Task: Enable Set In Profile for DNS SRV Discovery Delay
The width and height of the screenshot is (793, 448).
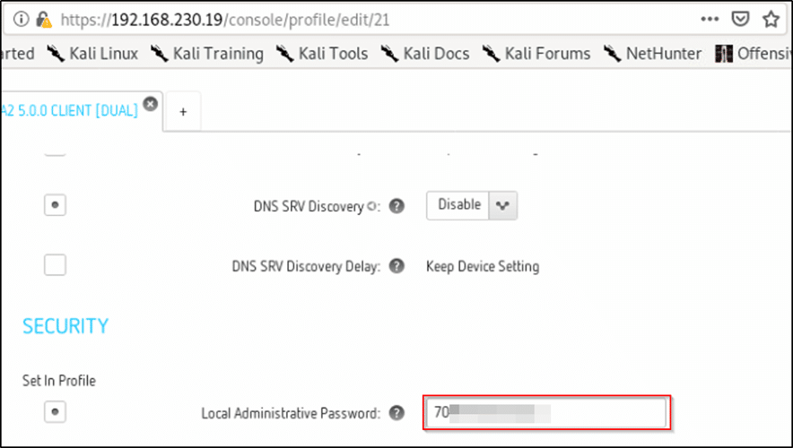Action: 56,265
